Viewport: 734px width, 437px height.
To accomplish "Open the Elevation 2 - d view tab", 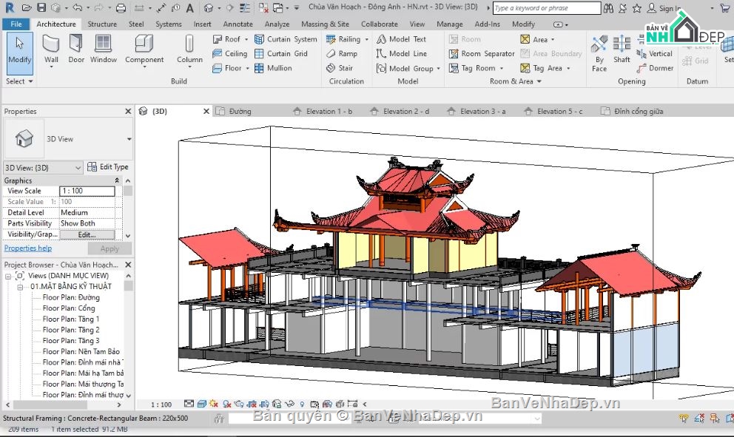I will point(405,112).
